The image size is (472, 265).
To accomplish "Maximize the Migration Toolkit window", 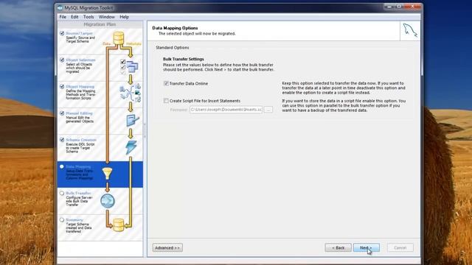I will click(x=399, y=7).
